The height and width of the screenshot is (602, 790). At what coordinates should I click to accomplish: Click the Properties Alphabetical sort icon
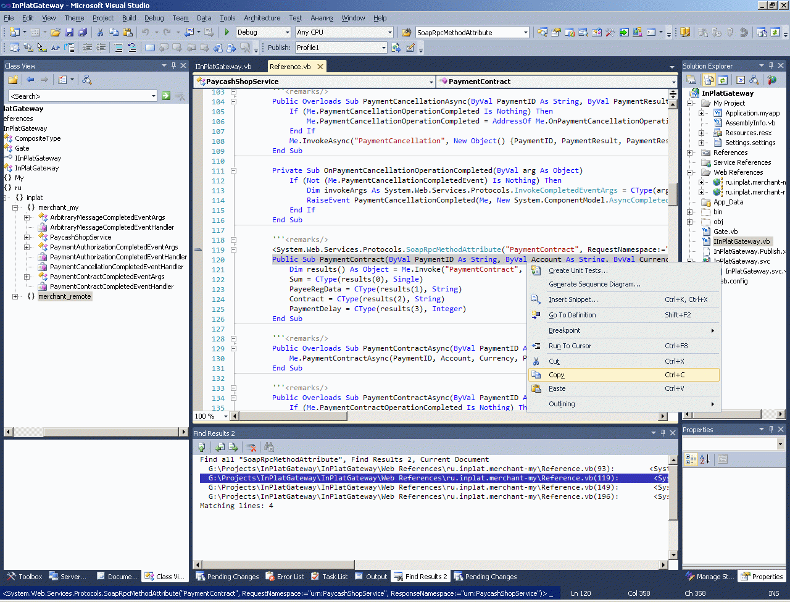705,459
